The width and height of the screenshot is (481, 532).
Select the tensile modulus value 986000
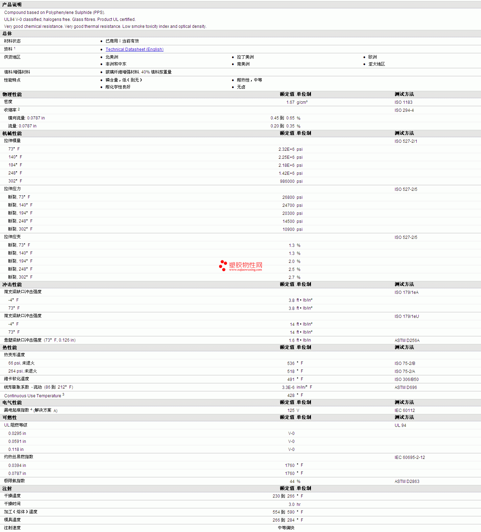(x=287, y=181)
